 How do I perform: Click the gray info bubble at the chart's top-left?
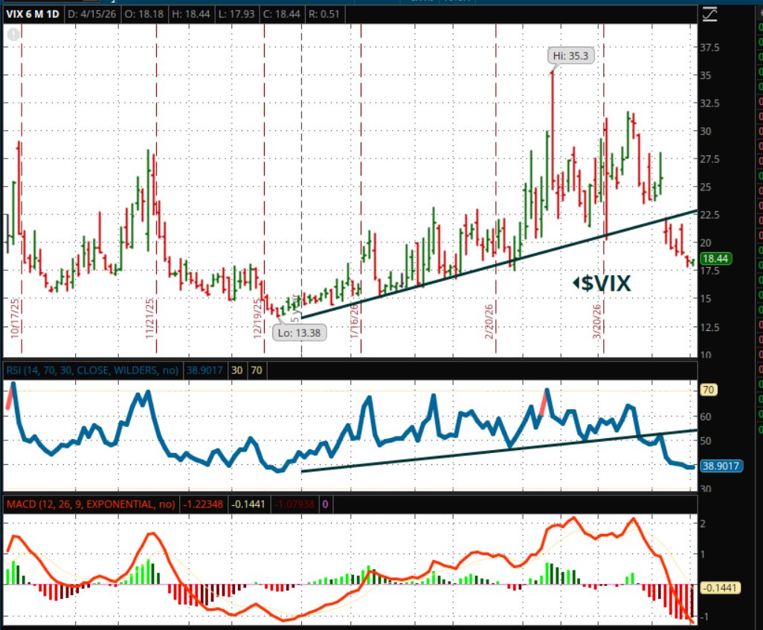(x=13, y=34)
